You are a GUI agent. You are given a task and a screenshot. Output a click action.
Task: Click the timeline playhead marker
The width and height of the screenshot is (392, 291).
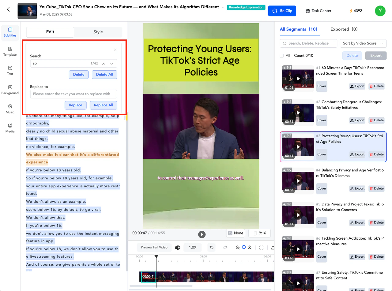pos(156,256)
